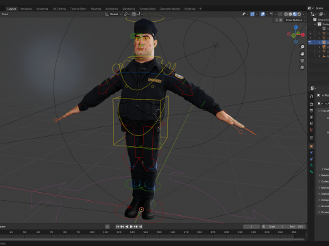The height and width of the screenshot is (246, 329).
Task: Play animation forward
Action: click(132, 227)
